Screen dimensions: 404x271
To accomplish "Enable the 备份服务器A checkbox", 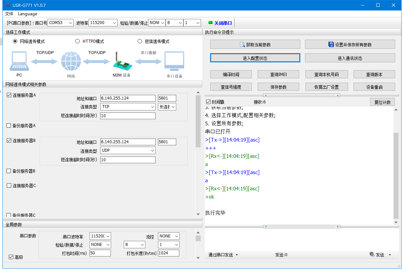I will pos(9,126).
